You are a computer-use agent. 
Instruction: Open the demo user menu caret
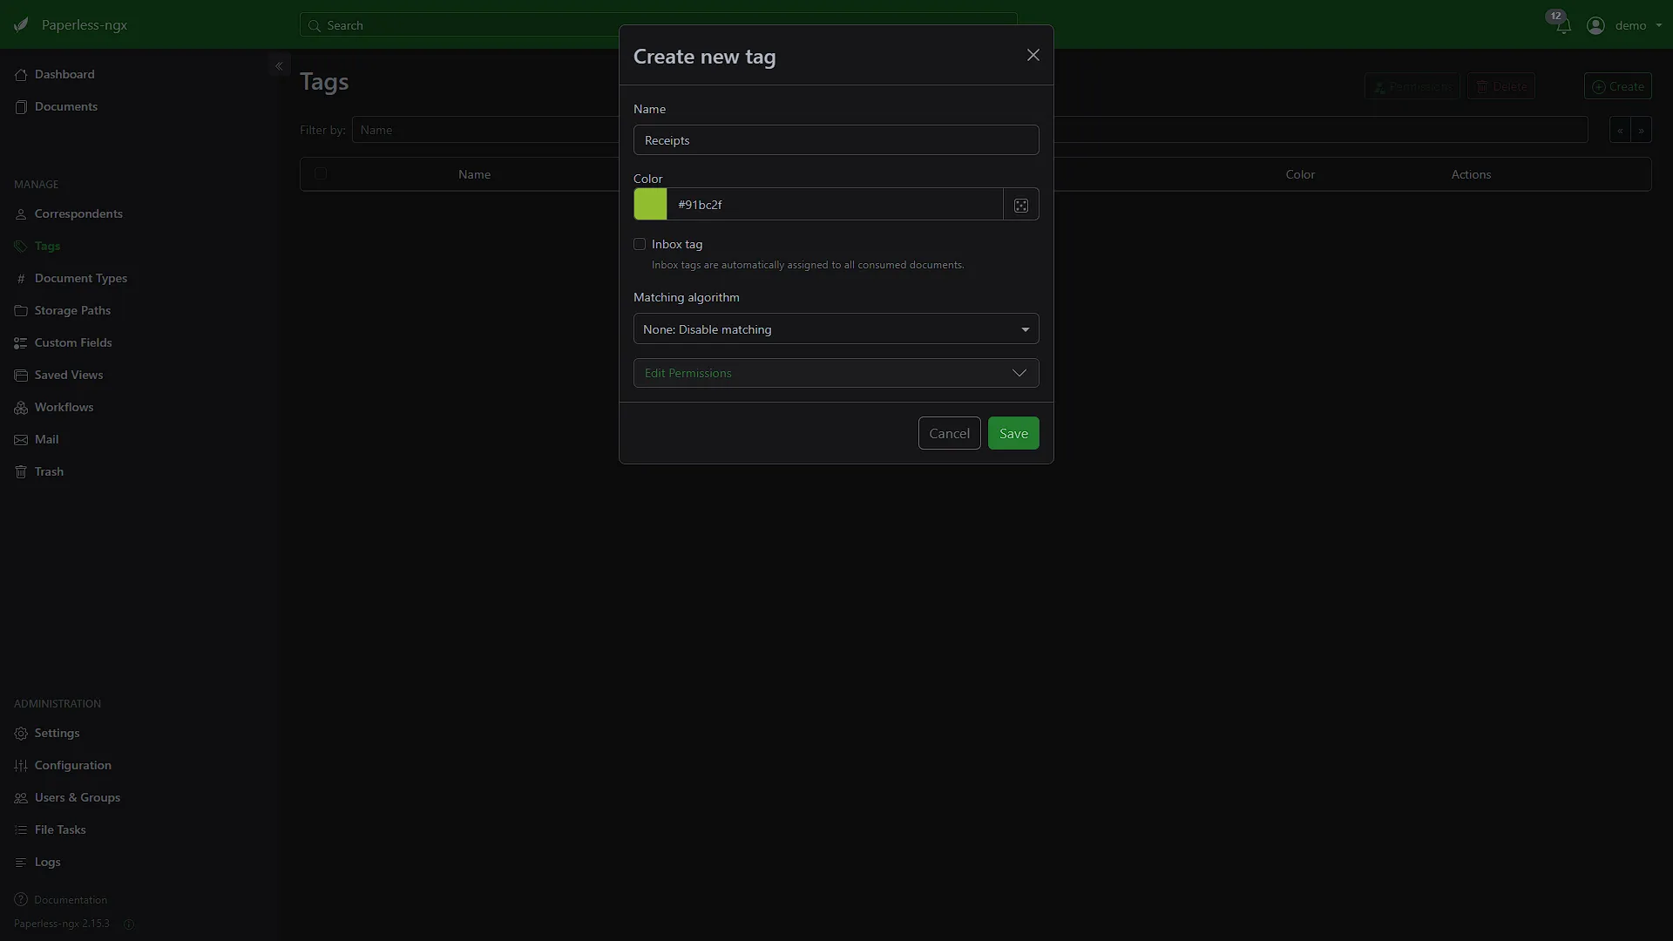pyautogui.click(x=1658, y=25)
